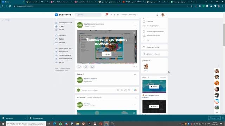Open the VK services grid icon
This screenshot has width=225, height=126.
(157, 15)
